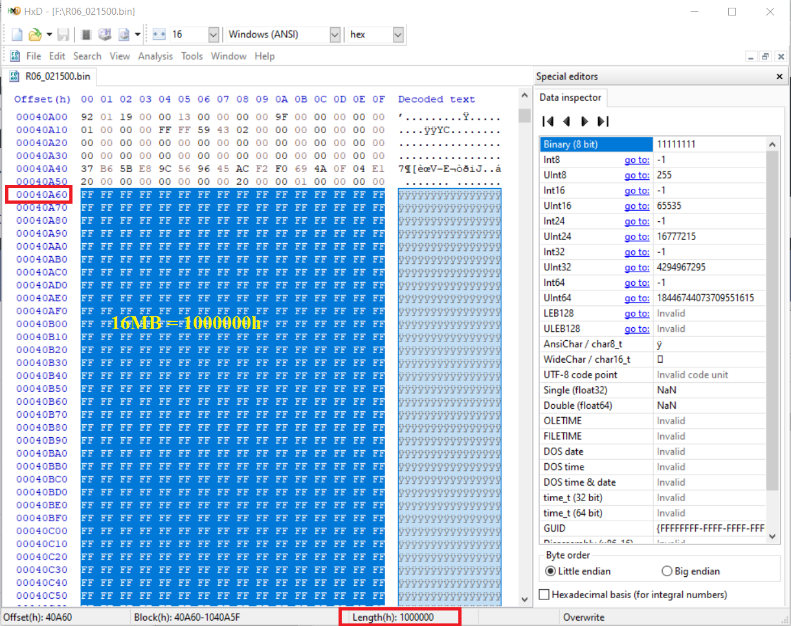The image size is (791, 626).
Task: Select Little endian byte order
Action: [551, 571]
